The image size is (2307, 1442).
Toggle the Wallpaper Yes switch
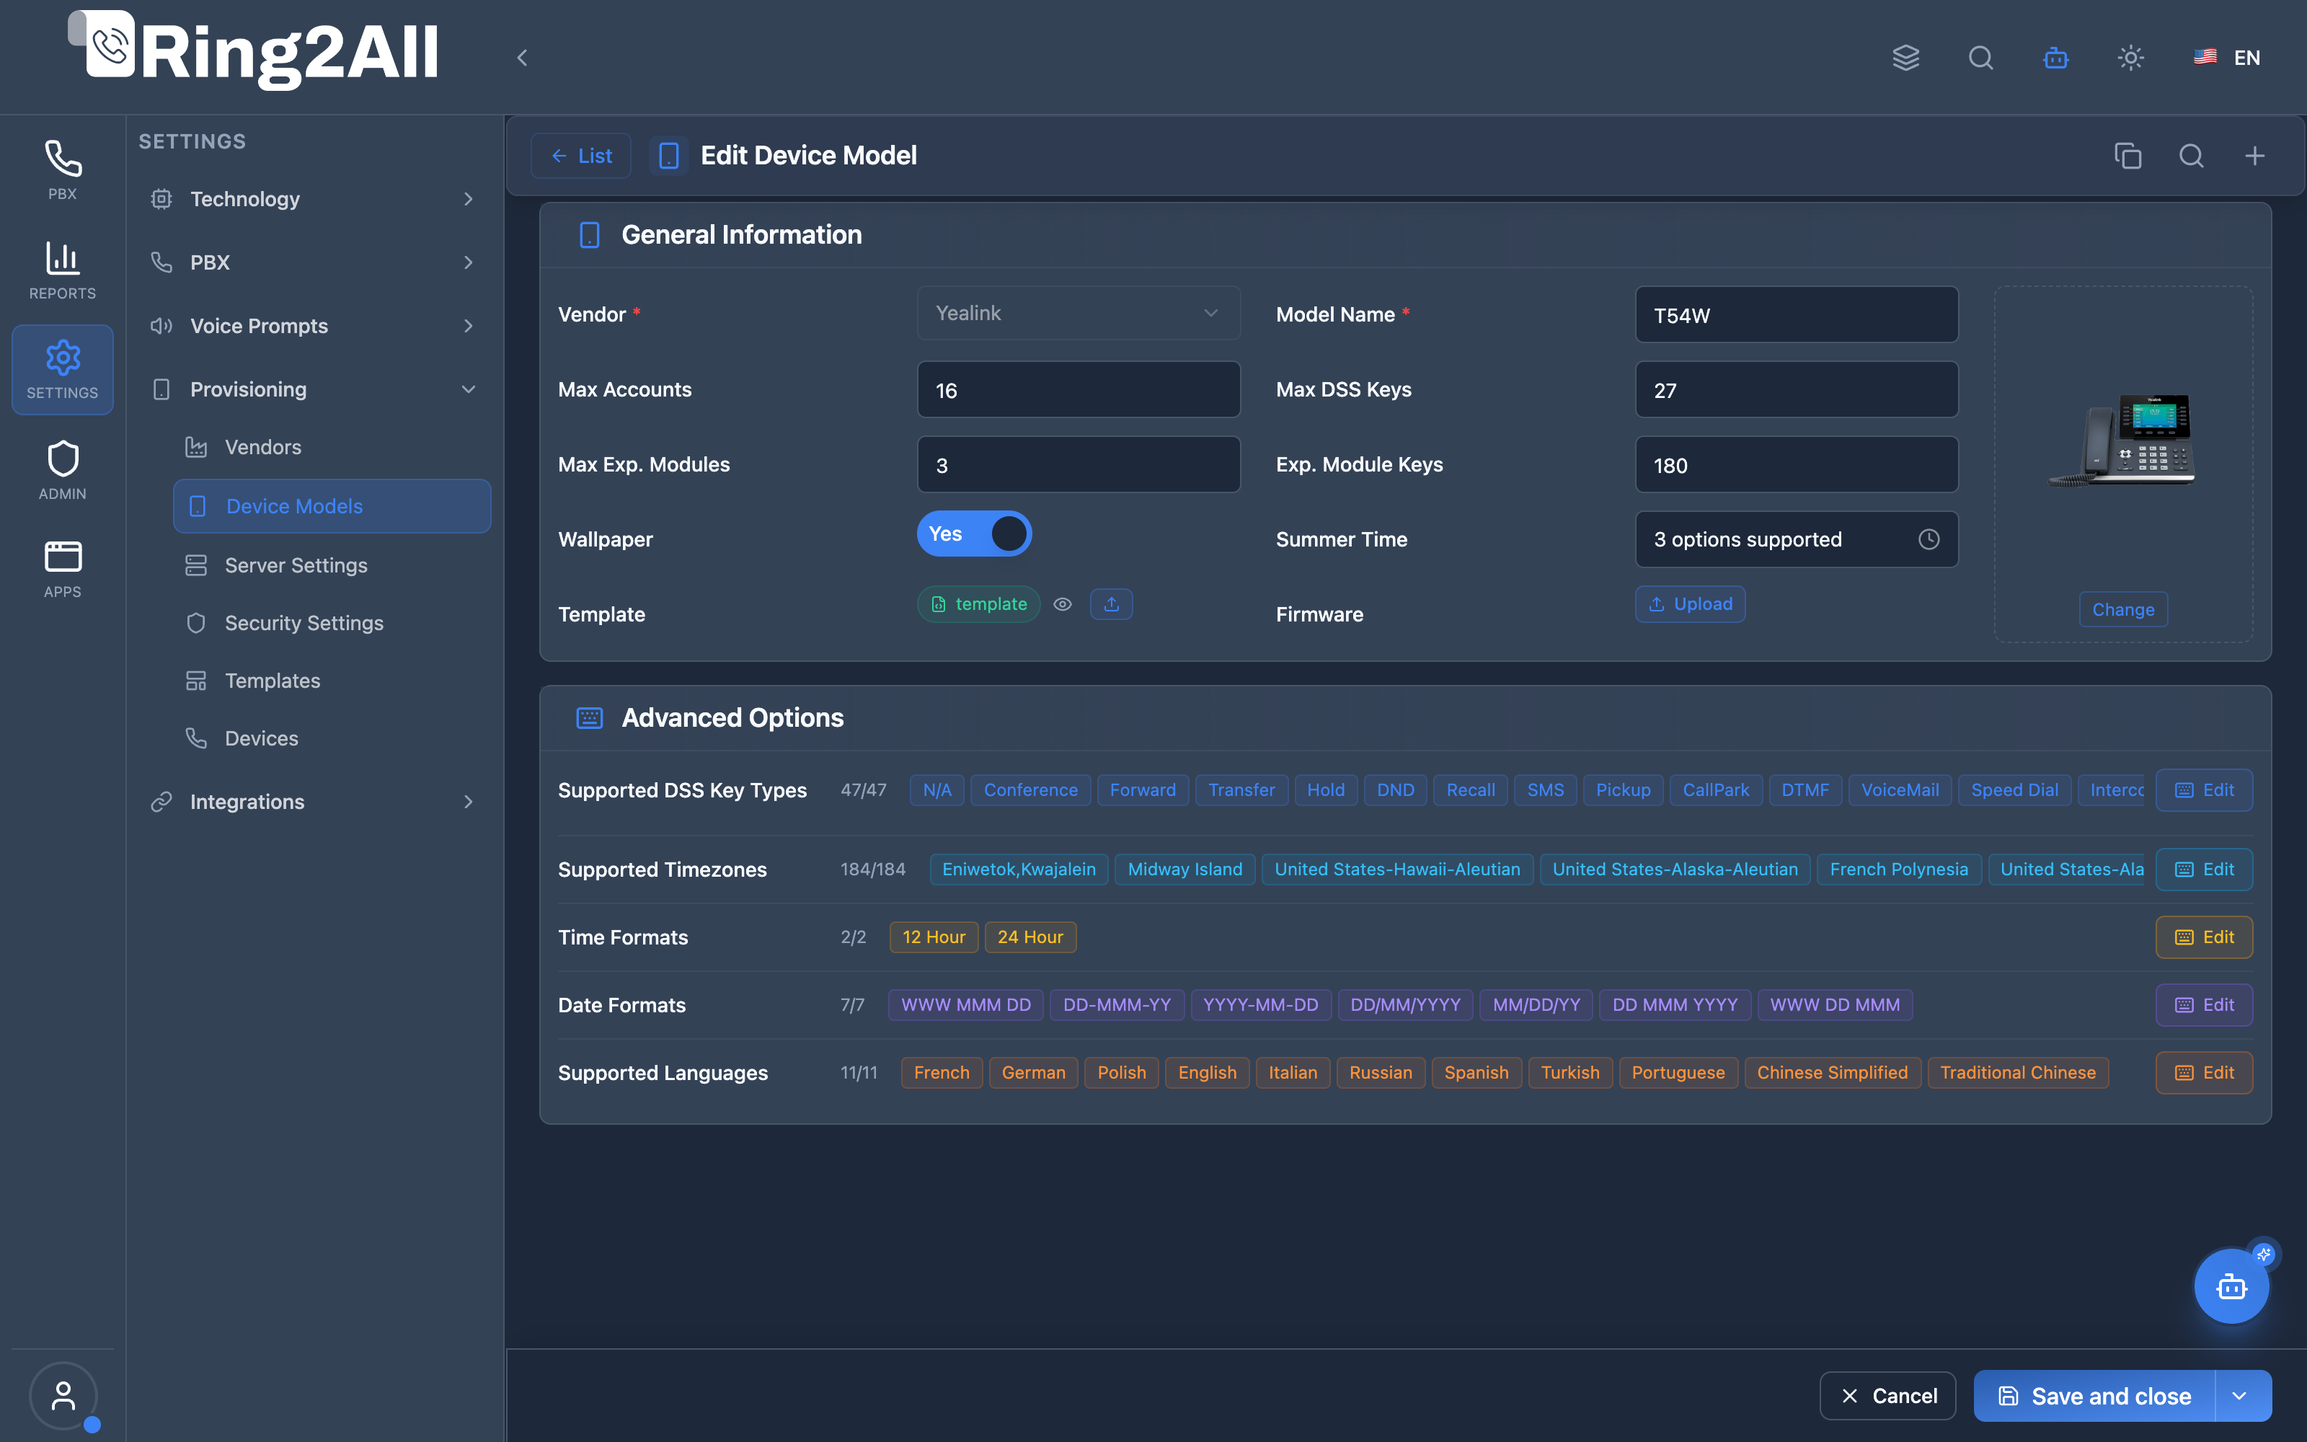(974, 534)
